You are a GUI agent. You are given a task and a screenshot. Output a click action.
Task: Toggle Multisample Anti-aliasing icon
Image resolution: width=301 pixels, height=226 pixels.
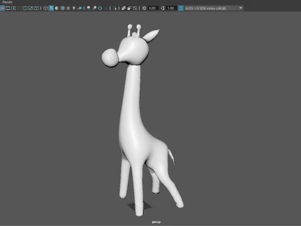tap(100, 8)
